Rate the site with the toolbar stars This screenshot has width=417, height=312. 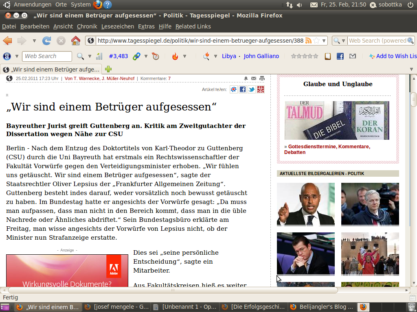point(305,56)
